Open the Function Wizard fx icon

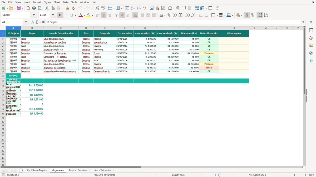coord(33,22)
